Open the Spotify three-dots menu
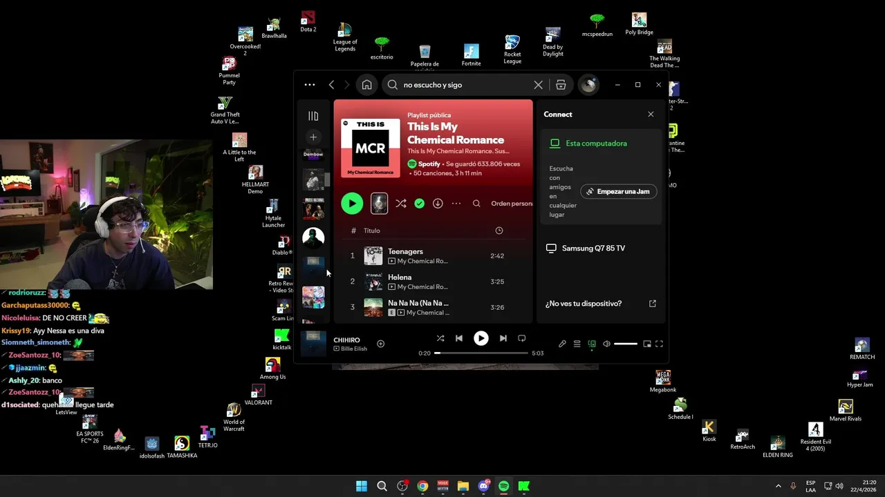The width and height of the screenshot is (885, 497). [310, 85]
